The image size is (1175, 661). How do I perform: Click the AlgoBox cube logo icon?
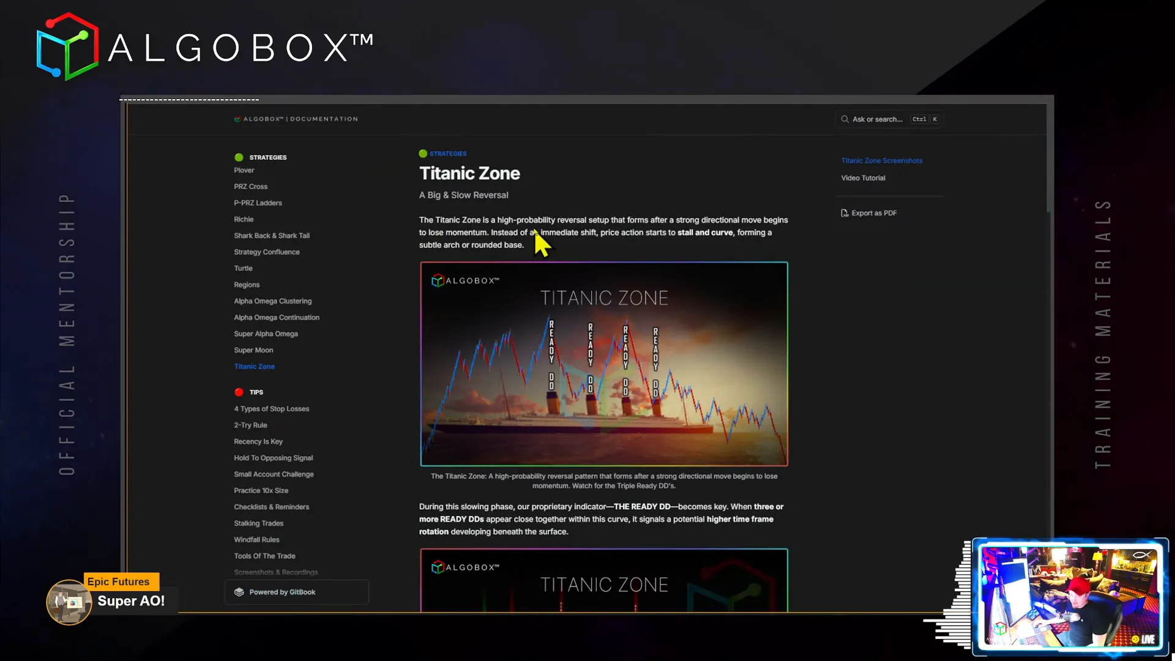67,47
